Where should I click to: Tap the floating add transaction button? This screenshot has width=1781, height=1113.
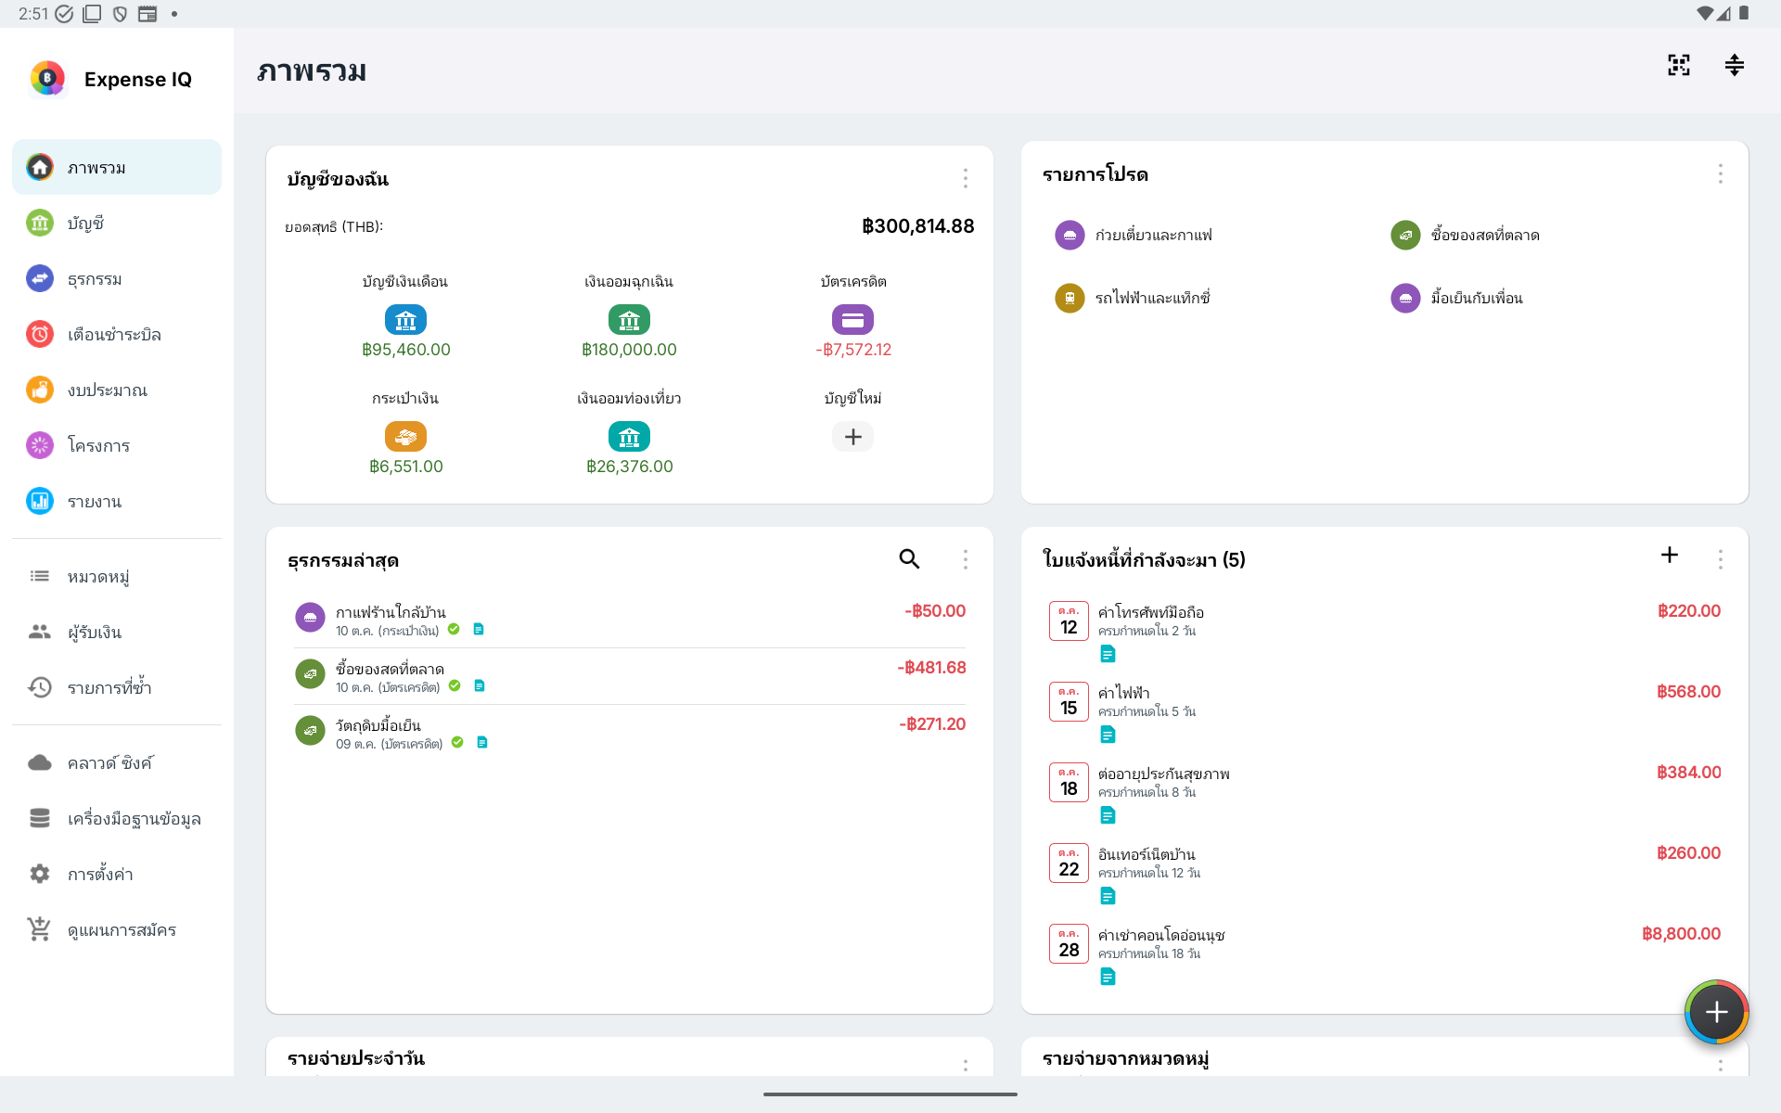click(1716, 1012)
